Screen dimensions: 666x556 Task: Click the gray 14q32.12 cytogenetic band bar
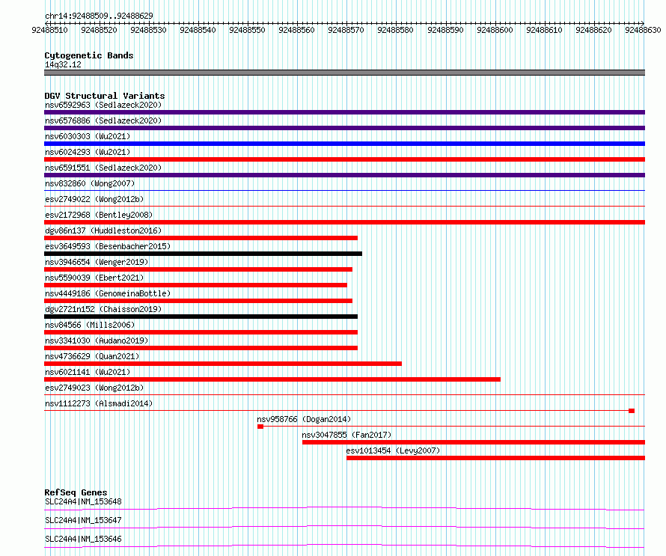tap(344, 73)
